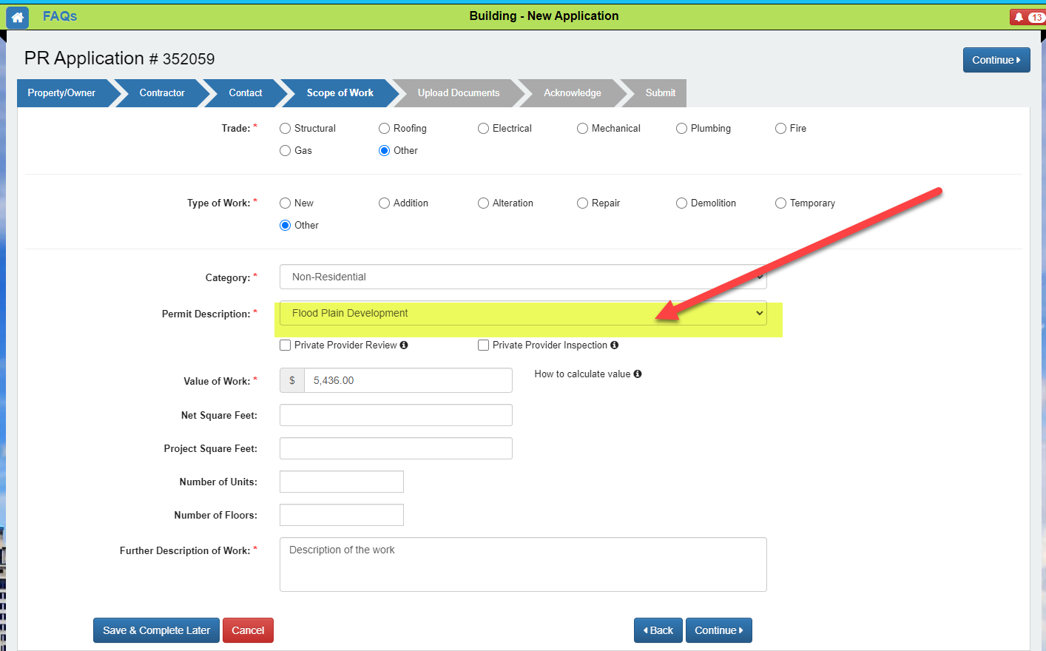Enable the Private Provider Review checkbox
The width and height of the screenshot is (1046, 651).
[x=286, y=345]
